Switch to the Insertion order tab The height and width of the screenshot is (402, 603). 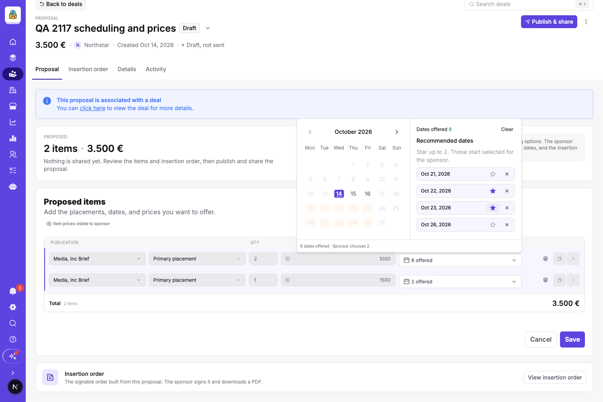[88, 69]
